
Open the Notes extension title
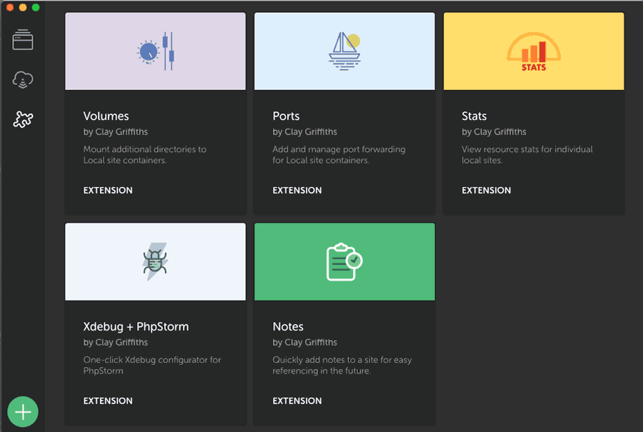tap(288, 327)
